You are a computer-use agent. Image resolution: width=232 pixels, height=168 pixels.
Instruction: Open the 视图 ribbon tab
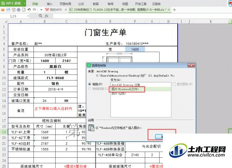(125, 4)
